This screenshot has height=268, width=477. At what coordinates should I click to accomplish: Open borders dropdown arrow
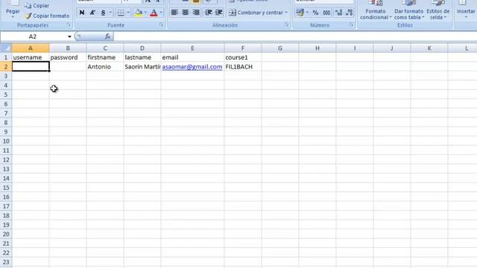point(128,13)
